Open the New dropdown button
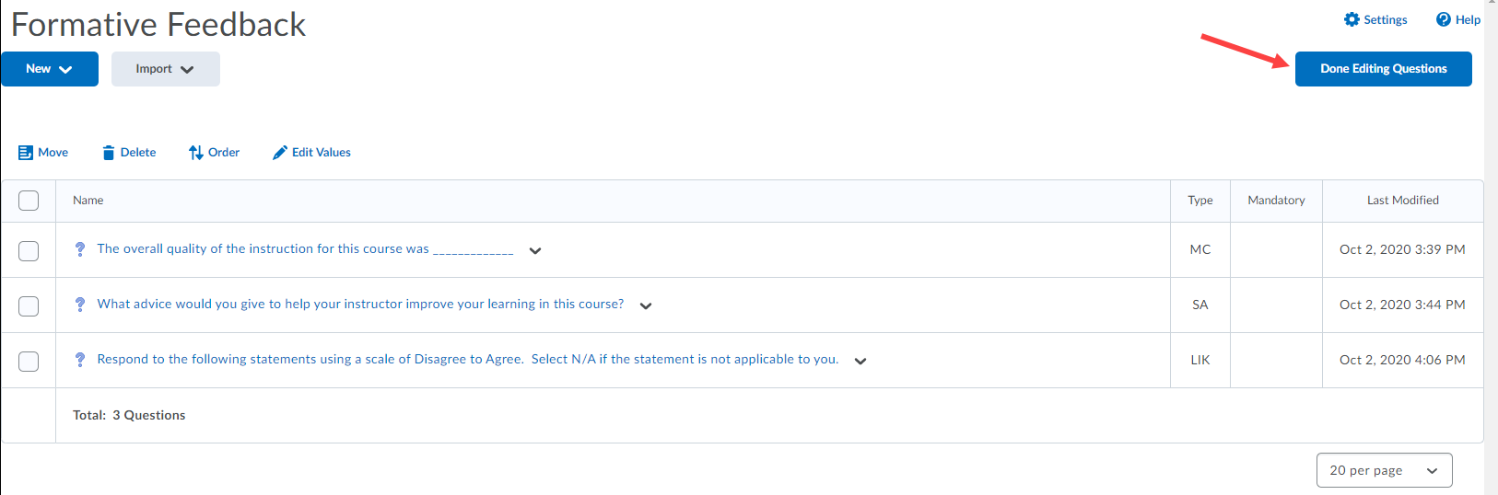 click(x=50, y=69)
